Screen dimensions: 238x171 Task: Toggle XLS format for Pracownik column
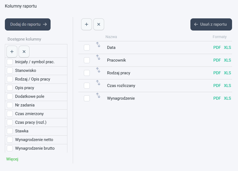click(x=227, y=60)
